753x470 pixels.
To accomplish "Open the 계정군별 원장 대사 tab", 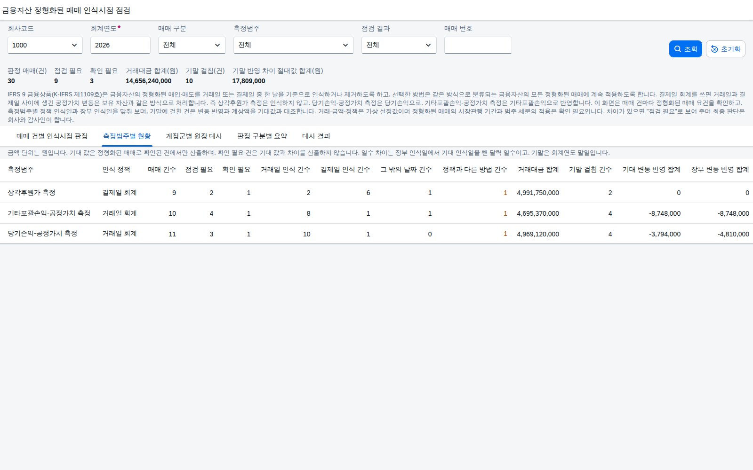I will 194,136.
